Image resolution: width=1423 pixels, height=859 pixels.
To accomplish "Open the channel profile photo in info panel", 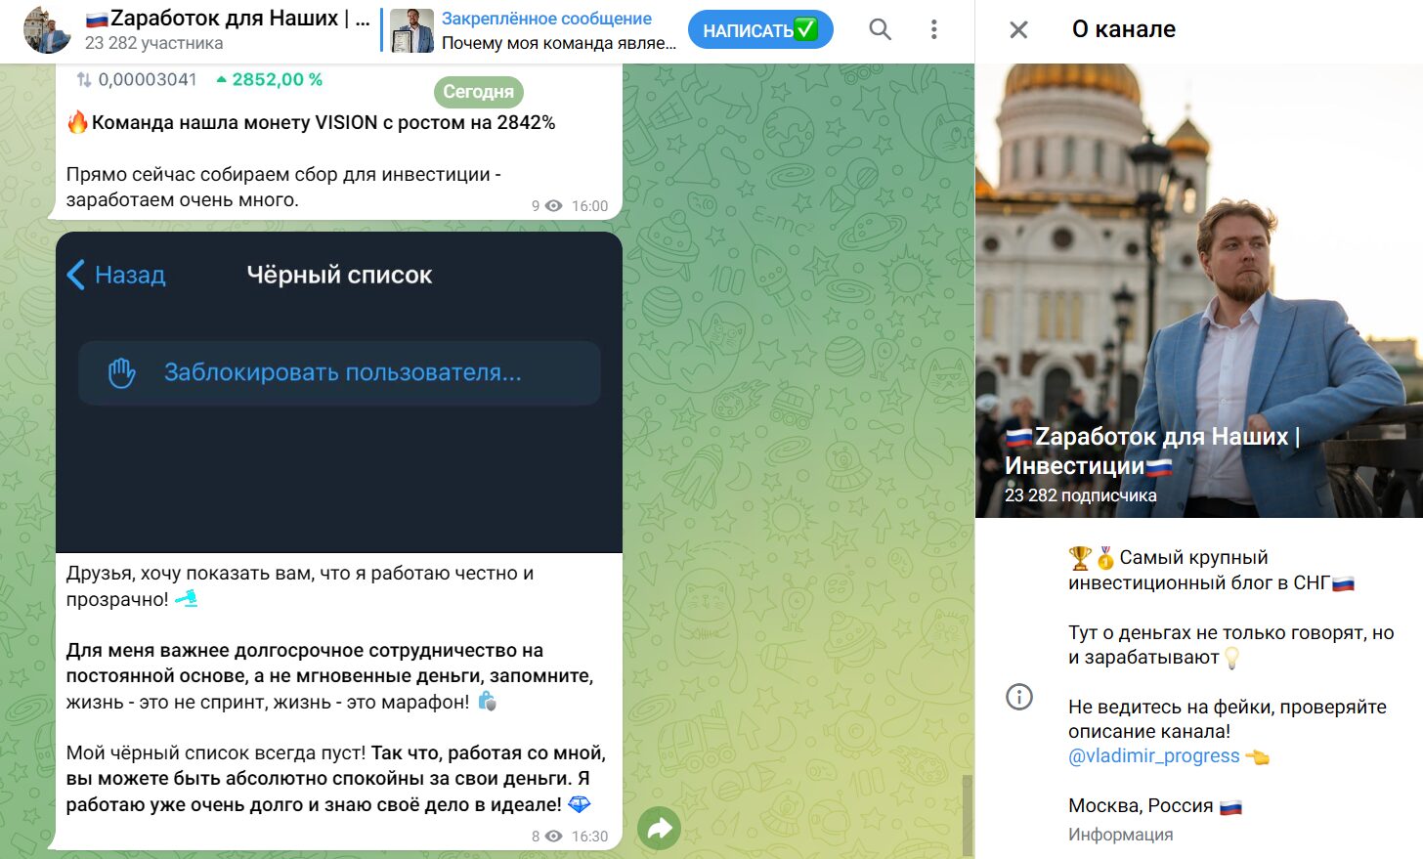I will point(1199,291).
